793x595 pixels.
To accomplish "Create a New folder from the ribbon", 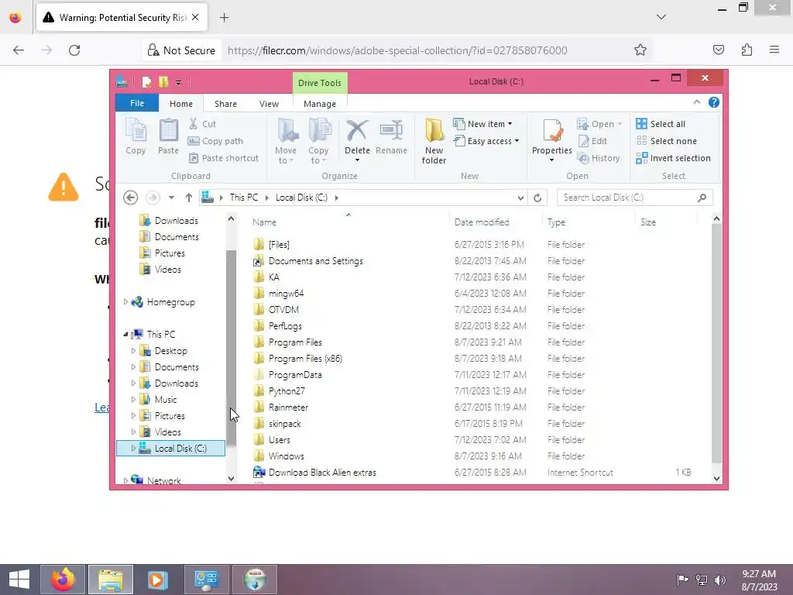I will pyautogui.click(x=434, y=141).
